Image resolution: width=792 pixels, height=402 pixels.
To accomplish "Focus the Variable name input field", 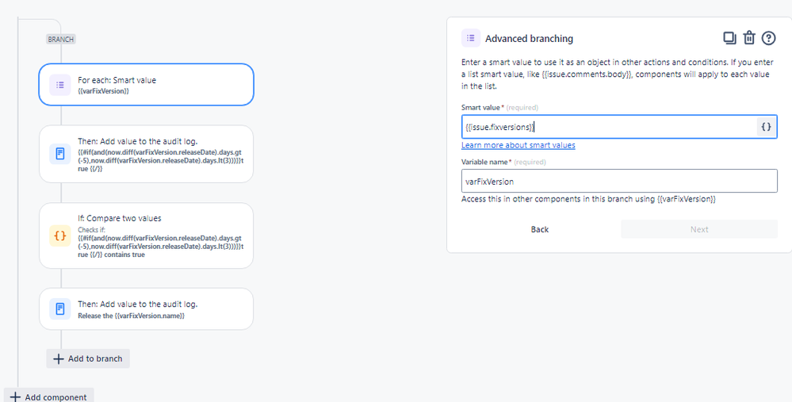I will [x=619, y=181].
